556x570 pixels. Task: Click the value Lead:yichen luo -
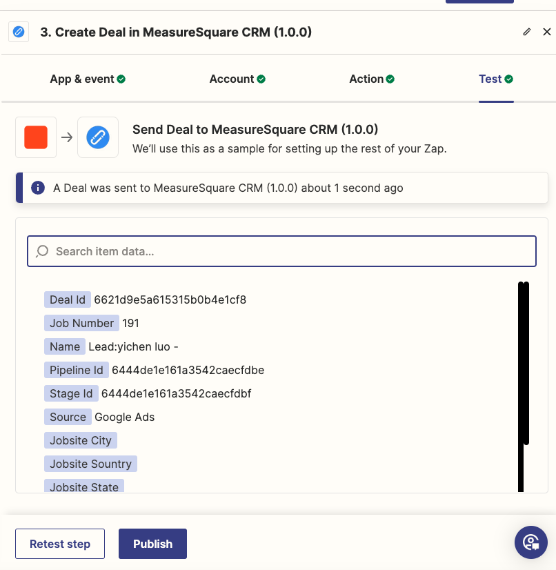133,346
